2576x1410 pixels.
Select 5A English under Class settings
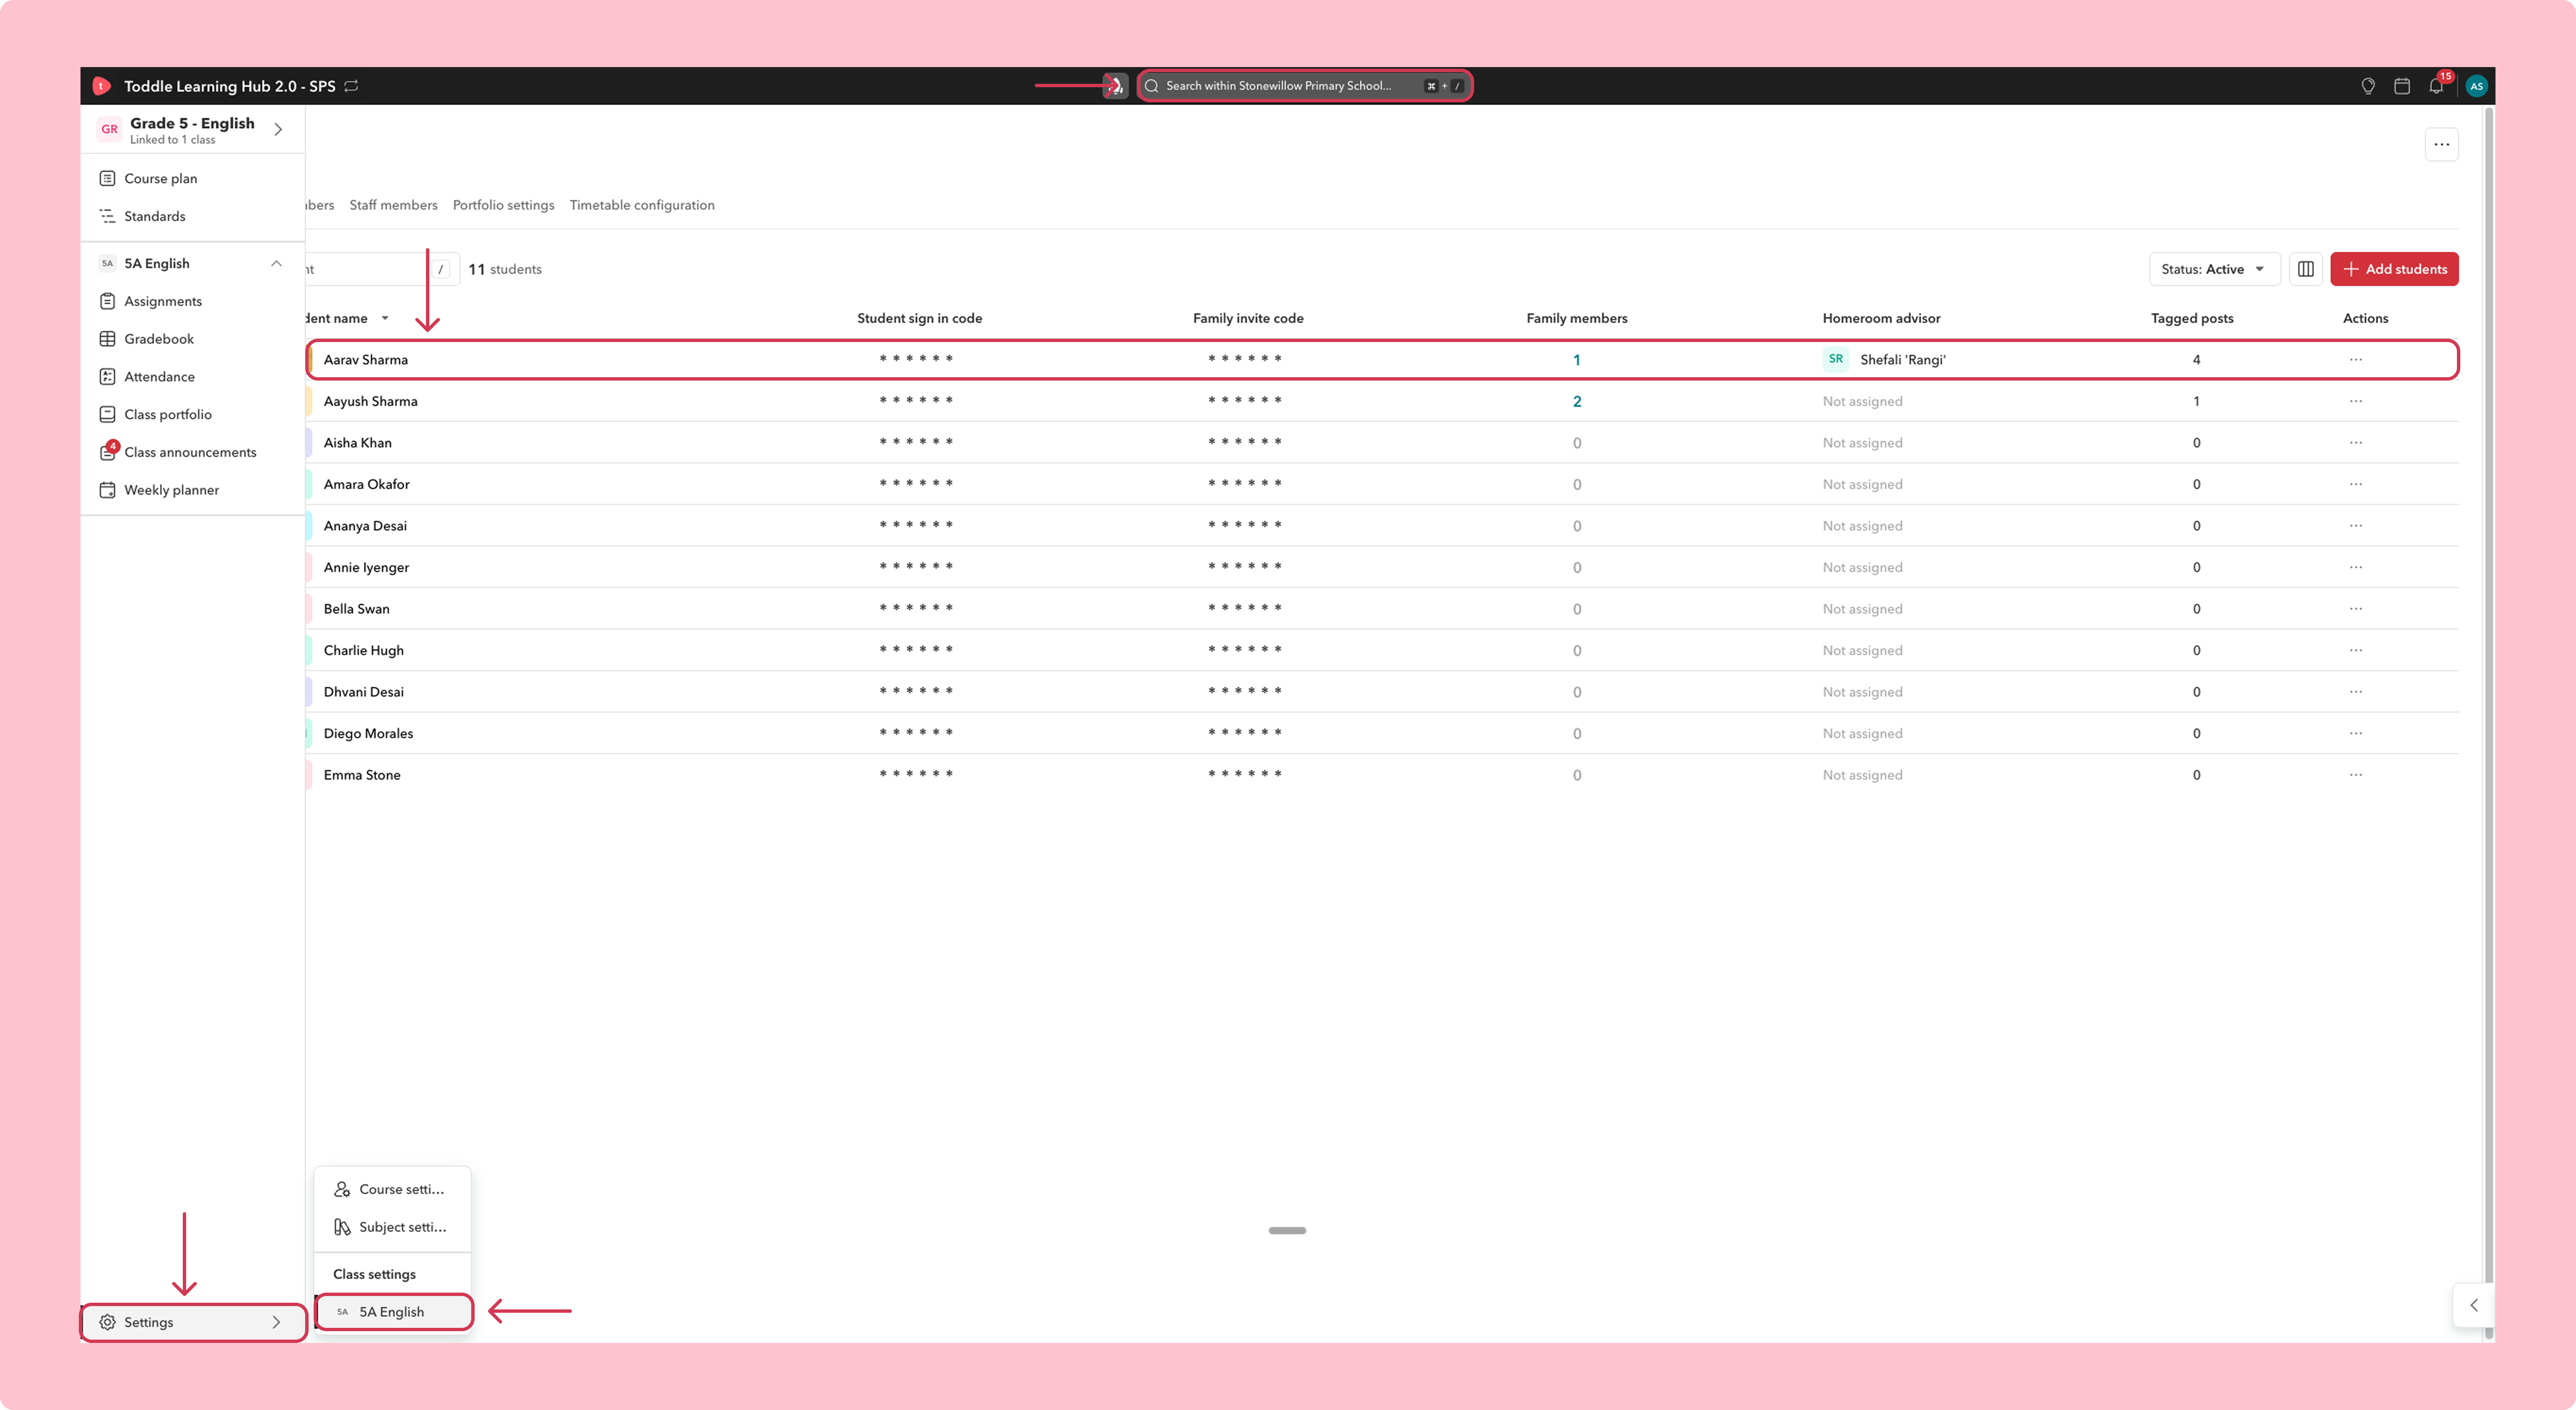[x=393, y=1312]
